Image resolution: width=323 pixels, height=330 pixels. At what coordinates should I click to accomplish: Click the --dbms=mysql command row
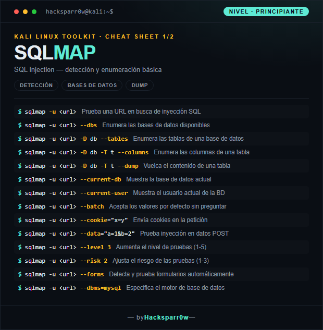click(161, 288)
